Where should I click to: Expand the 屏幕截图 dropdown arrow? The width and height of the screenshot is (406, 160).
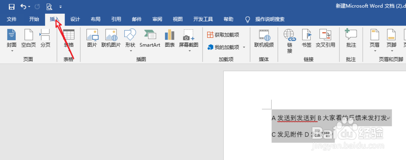[x=189, y=51]
